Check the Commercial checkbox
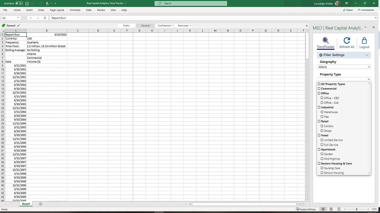 coord(319,89)
